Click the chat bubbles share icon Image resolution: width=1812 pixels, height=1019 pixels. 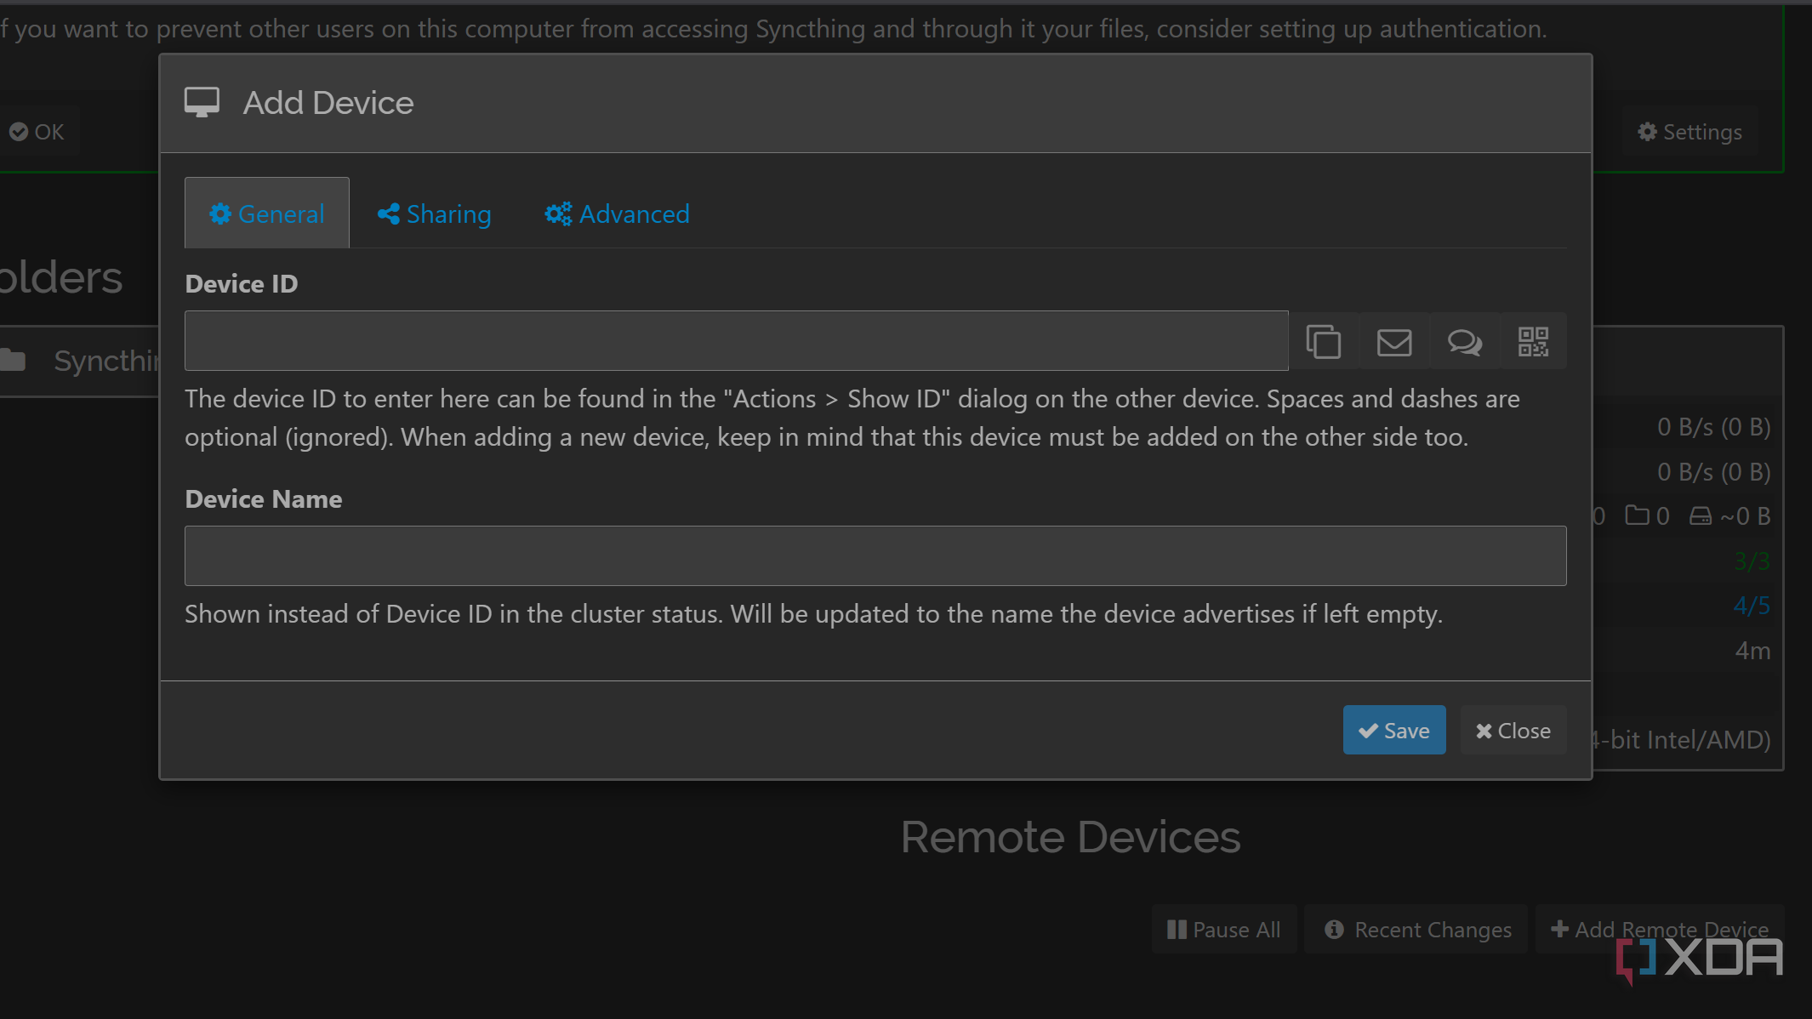(1465, 341)
